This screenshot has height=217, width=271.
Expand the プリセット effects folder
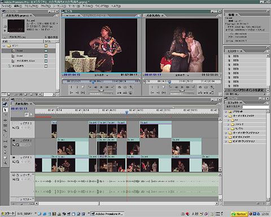[226, 111]
